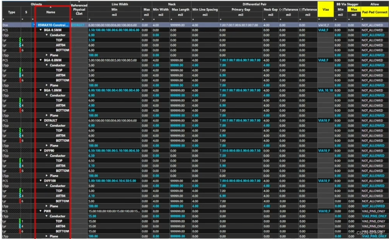Select the BOTTOM layer under BGA-1.0MM

tap(62, 110)
